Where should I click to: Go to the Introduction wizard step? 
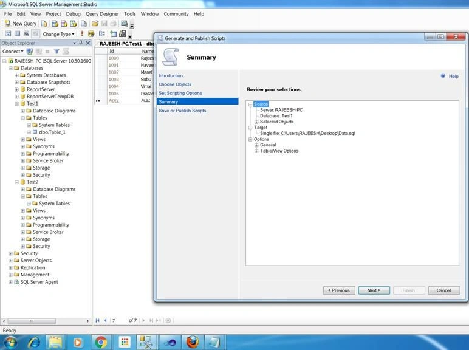point(171,76)
